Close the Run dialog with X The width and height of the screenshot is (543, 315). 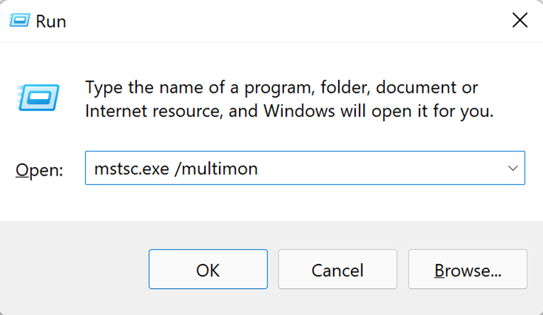point(520,21)
